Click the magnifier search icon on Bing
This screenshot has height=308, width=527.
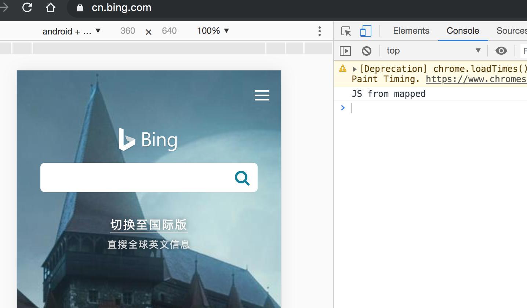point(242,177)
